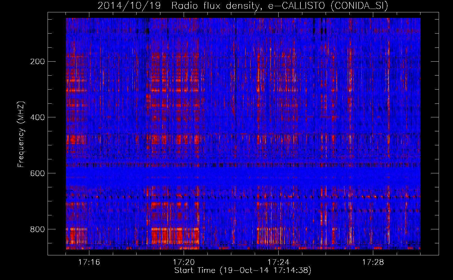
Task: Click the plot title "Radio flux density, e-CALLISTO (CONIDA_SI)"
Action: (x=280, y=6)
